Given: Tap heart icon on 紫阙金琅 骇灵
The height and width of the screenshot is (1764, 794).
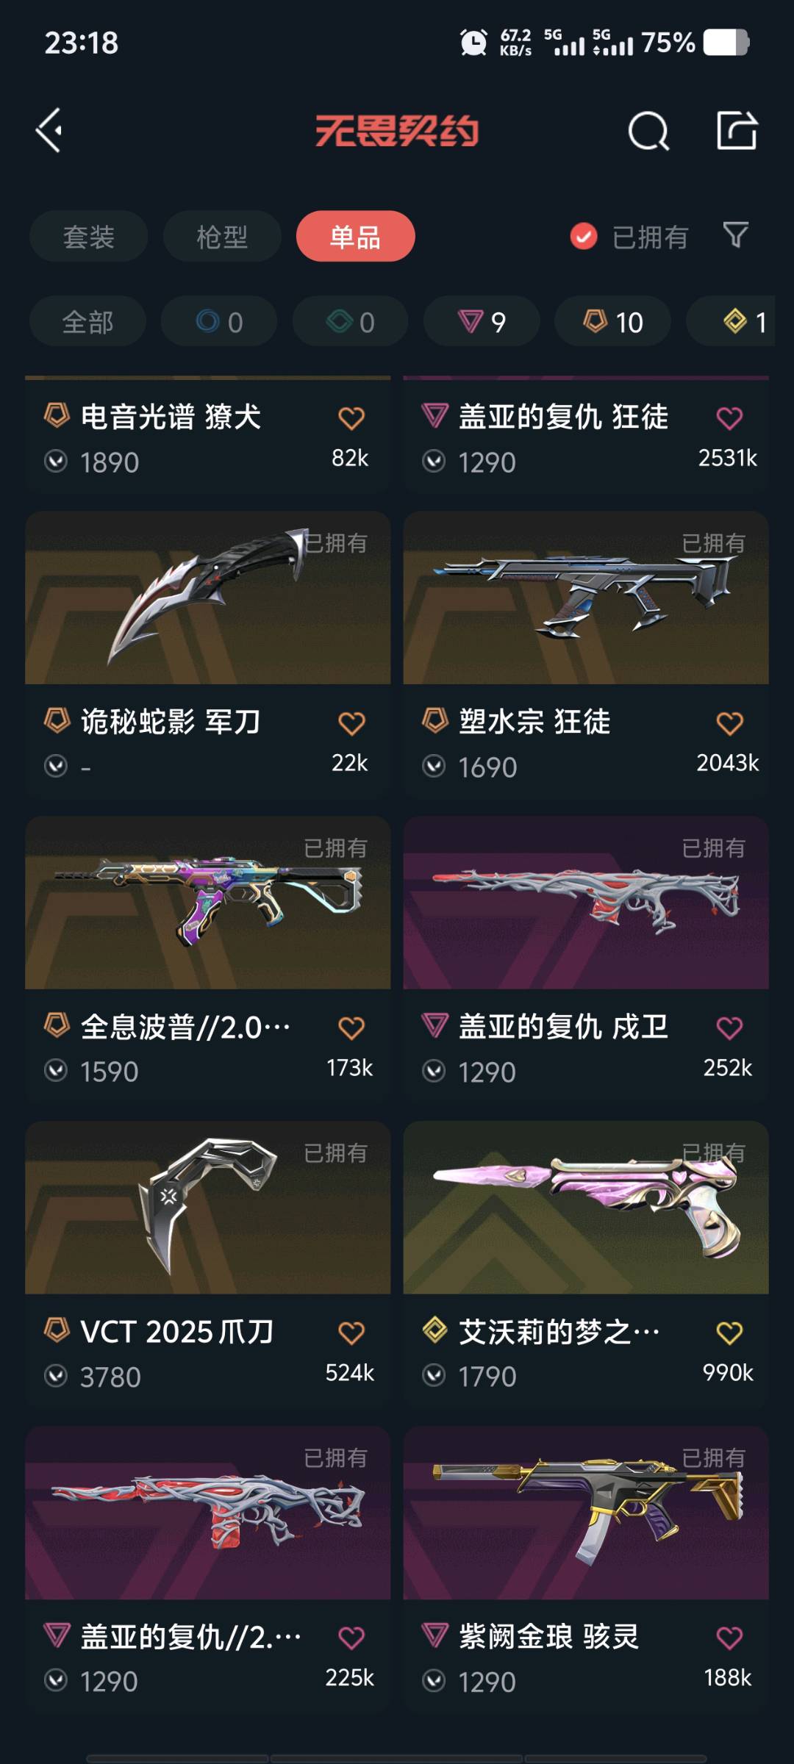Looking at the screenshot, I should (x=729, y=1638).
